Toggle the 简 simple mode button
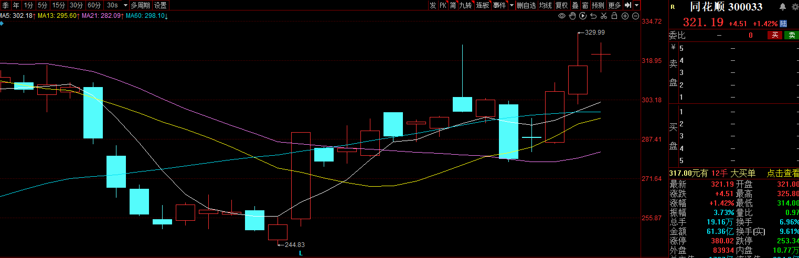This screenshot has width=799, height=258. coord(453,5)
